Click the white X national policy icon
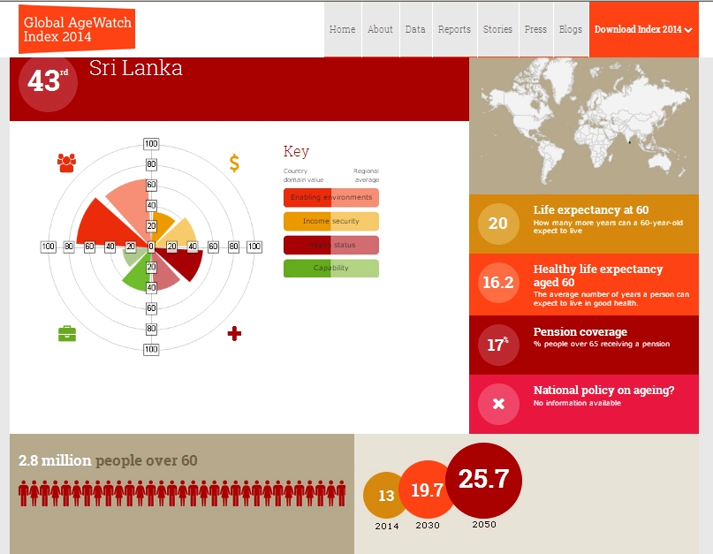Image resolution: width=713 pixels, height=554 pixels. click(498, 404)
